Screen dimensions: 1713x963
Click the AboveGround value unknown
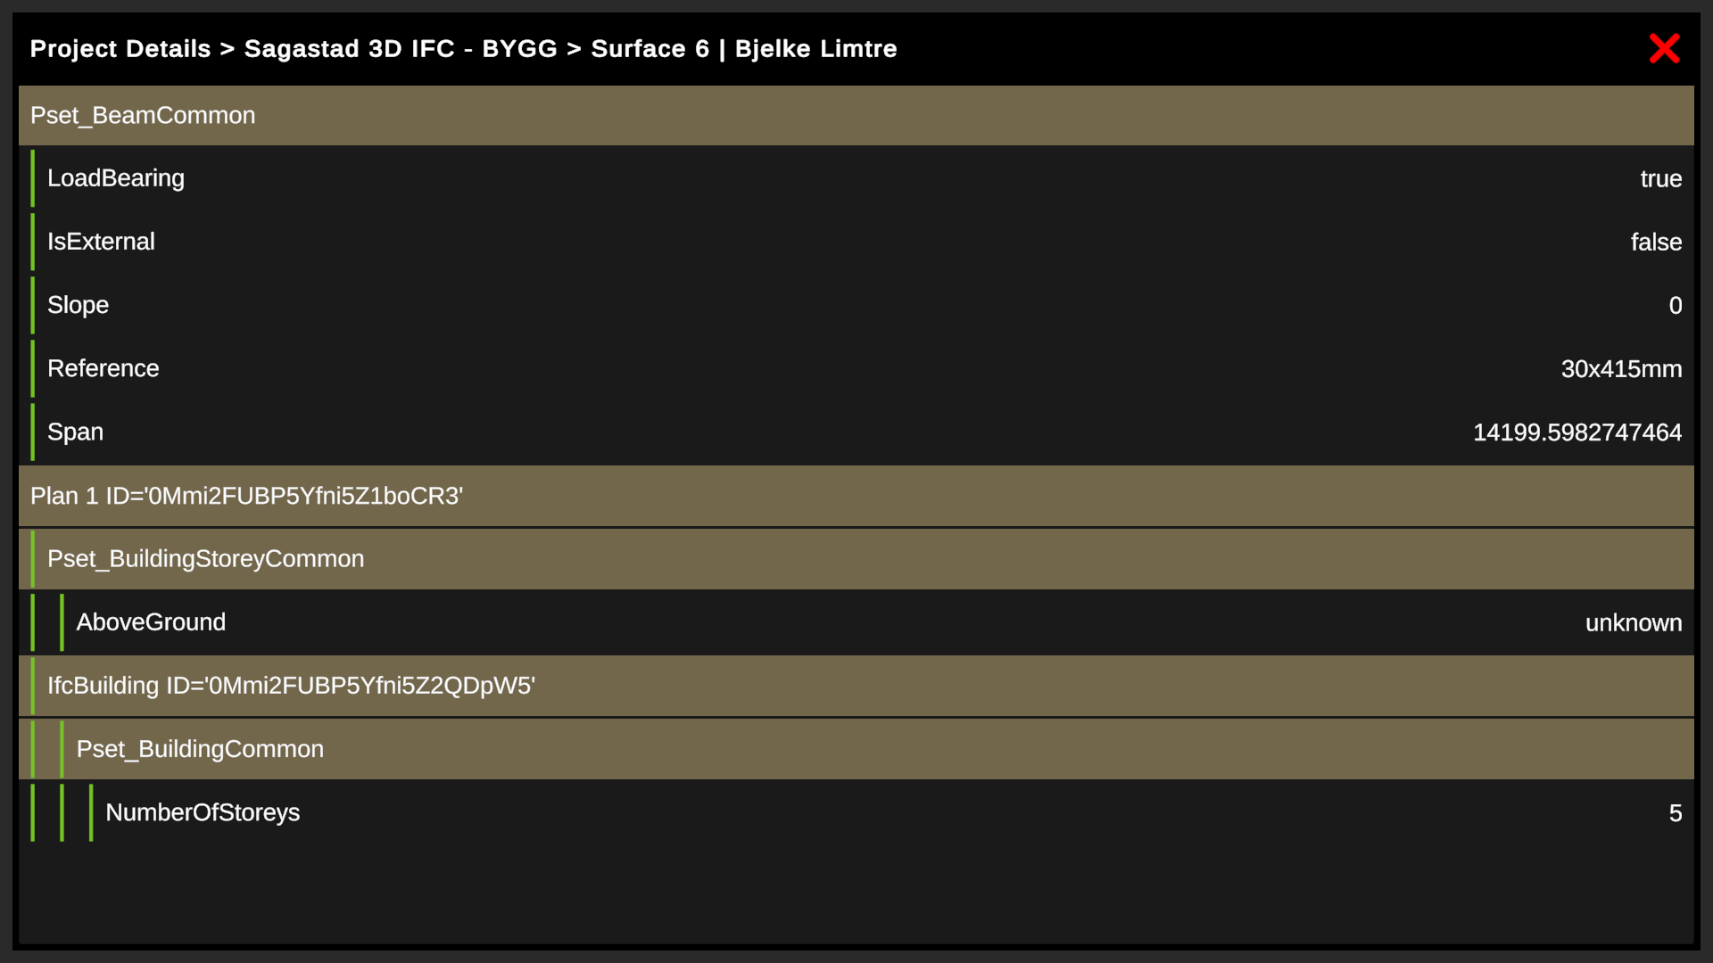(x=1633, y=623)
